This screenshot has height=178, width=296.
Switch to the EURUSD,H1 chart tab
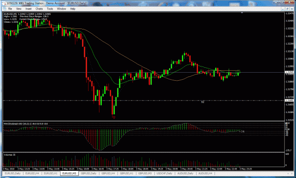pos(51,173)
